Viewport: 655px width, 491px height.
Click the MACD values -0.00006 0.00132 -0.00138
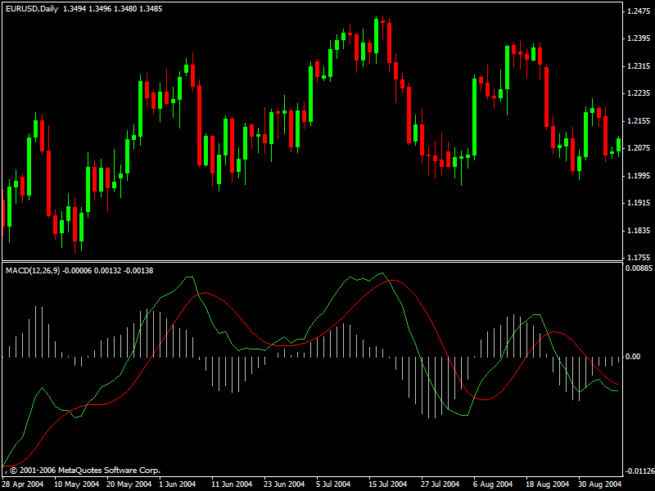click(108, 271)
